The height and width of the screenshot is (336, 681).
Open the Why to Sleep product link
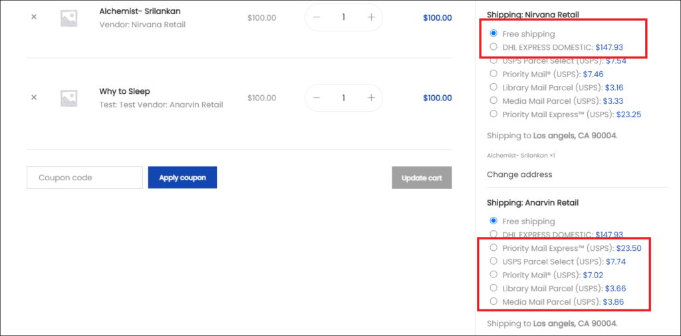click(x=124, y=91)
